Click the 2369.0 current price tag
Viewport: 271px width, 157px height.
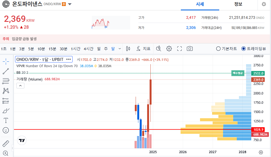[x=258, y=79]
